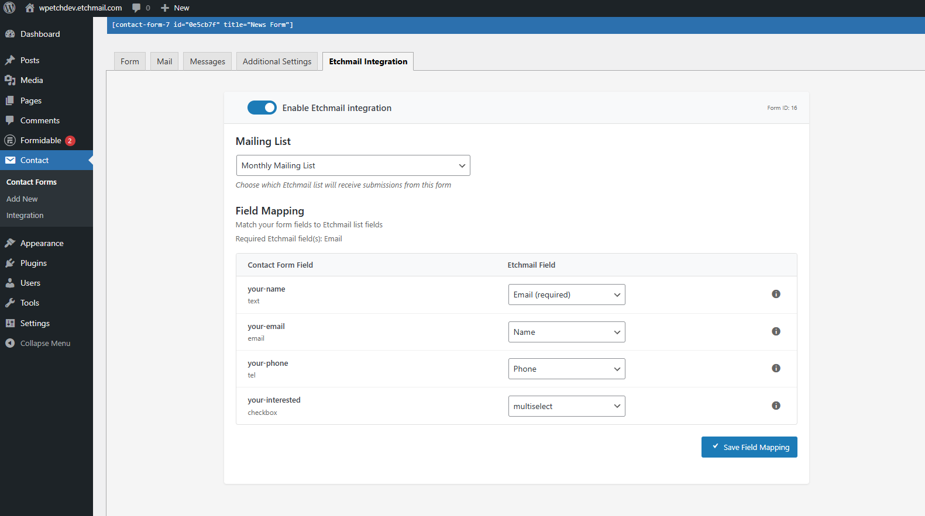Click info icon for your-phone row

click(776, 368)
